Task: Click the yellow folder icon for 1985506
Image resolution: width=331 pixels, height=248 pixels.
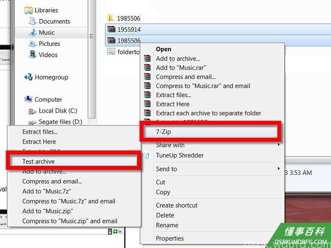Action: (110, 18)
